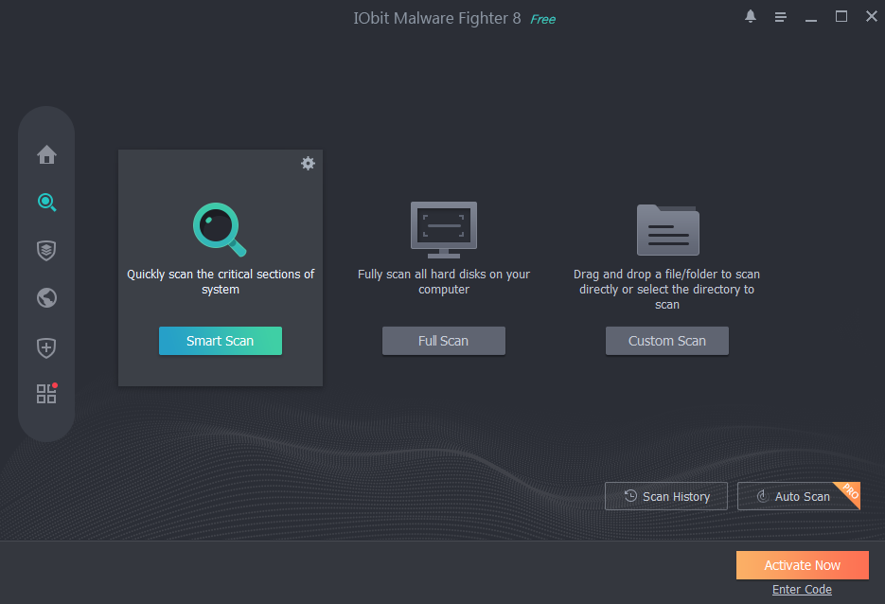Click the monitor icon above Full Scan
Screen dimensions: 885x604
tap(444, 229)
